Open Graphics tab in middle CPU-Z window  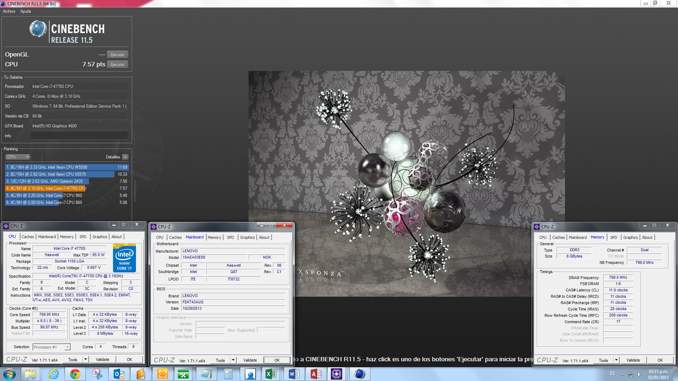pos(248,237)
